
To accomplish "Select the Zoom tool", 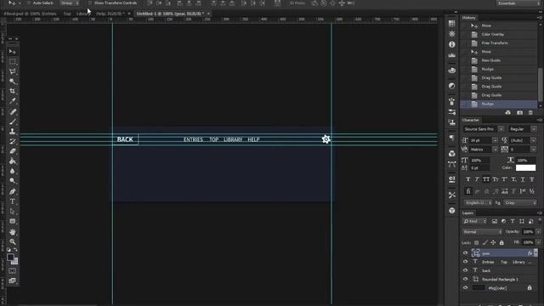I will click(13, 241).
